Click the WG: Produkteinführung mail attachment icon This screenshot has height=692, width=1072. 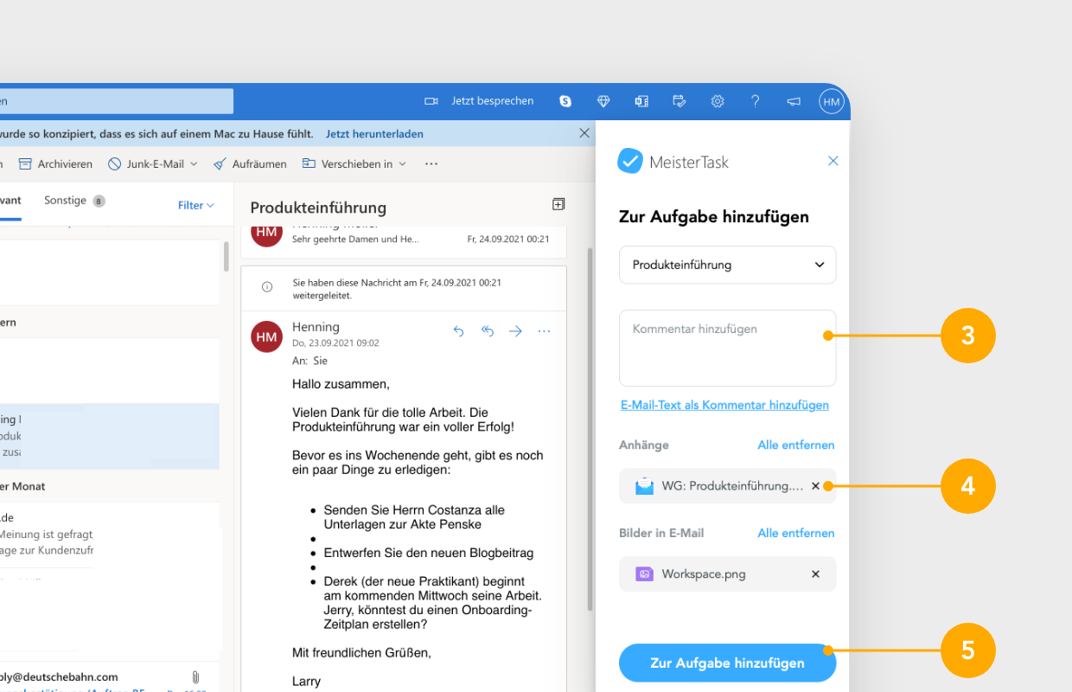(644, 486)
